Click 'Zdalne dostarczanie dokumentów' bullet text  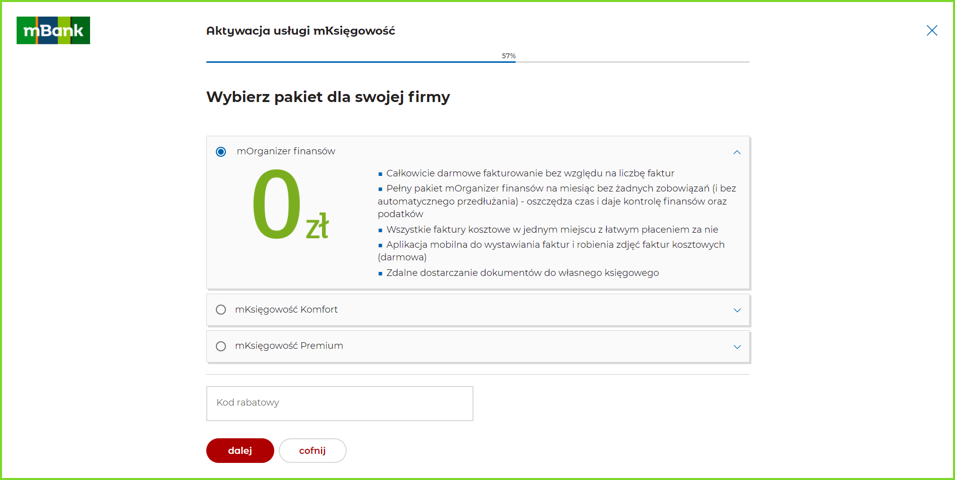click(522, 273)
